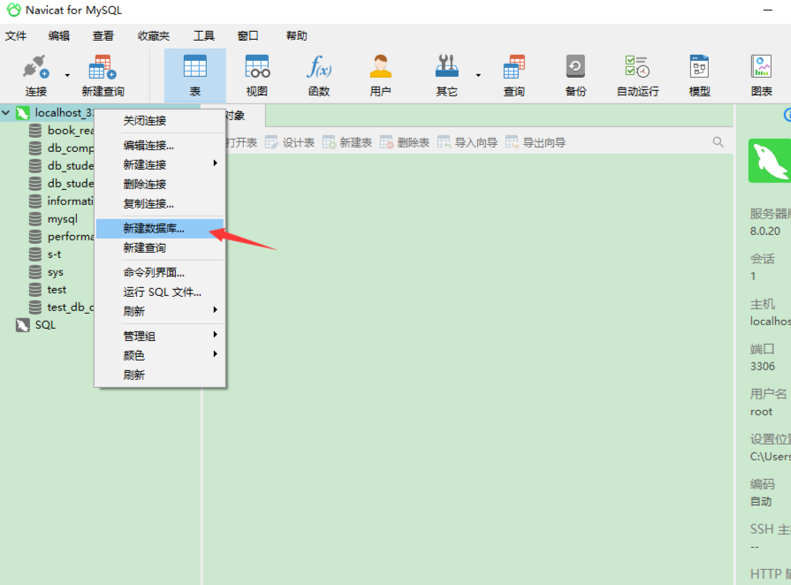Image resolution: width=791 pixels, height=585 pixels.
Task: Collapse the localhost_3306 connection tree
Action: (x=7, y=113)
